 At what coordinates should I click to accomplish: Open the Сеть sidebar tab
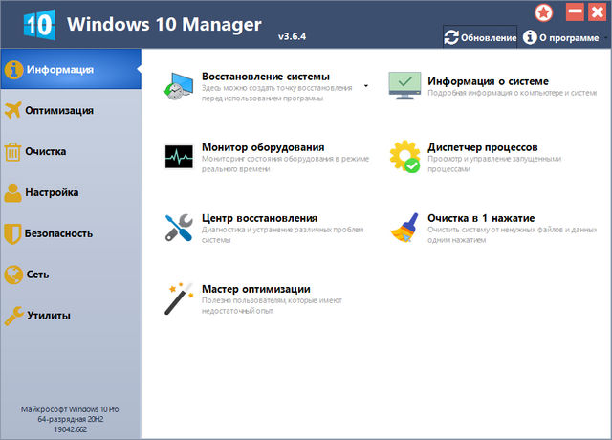pyautogui.click(x=38, y=275)
